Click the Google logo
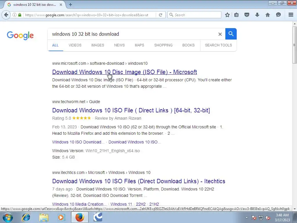The image size is (297, 223). [20, 35]
